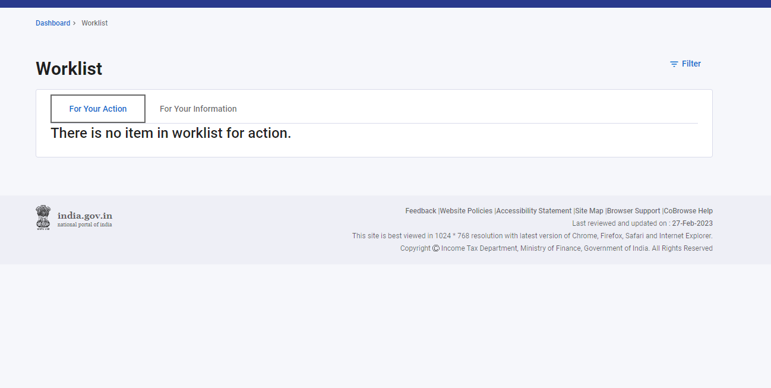Open the Website Policies link

[466, 211]
